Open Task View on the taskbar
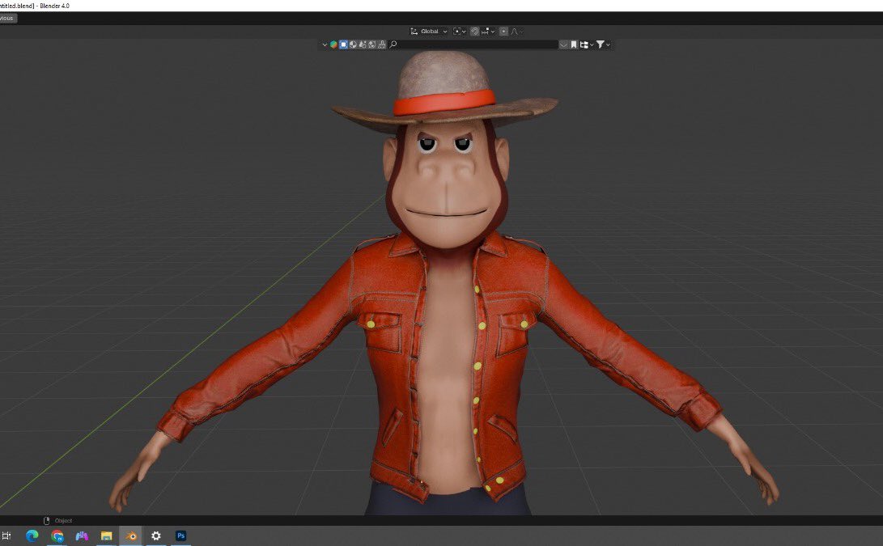 tap(6, 535)
